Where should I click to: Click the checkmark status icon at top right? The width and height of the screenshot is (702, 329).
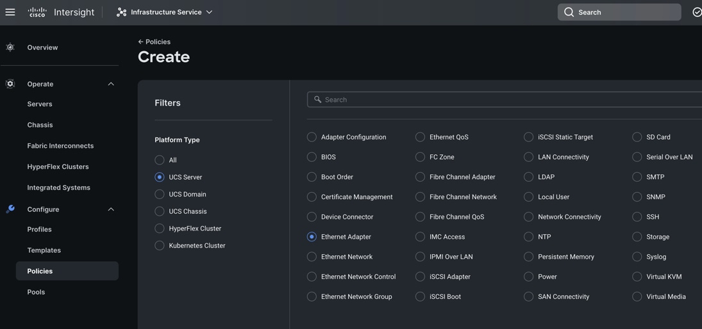click(x=696, y=12)
